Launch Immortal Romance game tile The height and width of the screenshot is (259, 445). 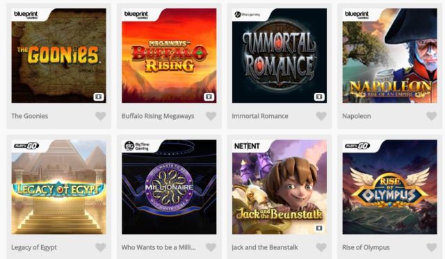[280, 56]
